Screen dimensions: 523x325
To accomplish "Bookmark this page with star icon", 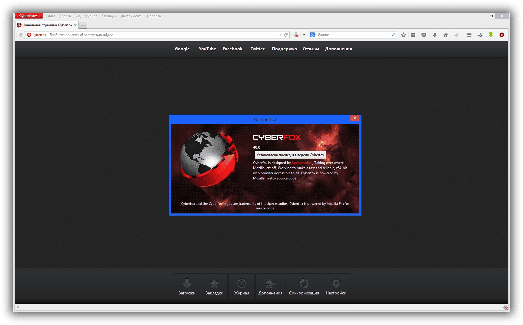I will coord(404,35).
